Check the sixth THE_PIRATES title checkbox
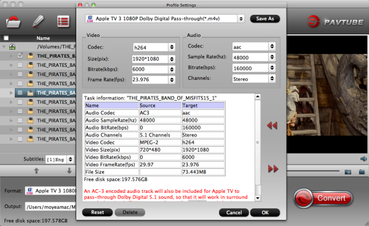This screenshot has height=226, width=369. [x=20, y=102]
